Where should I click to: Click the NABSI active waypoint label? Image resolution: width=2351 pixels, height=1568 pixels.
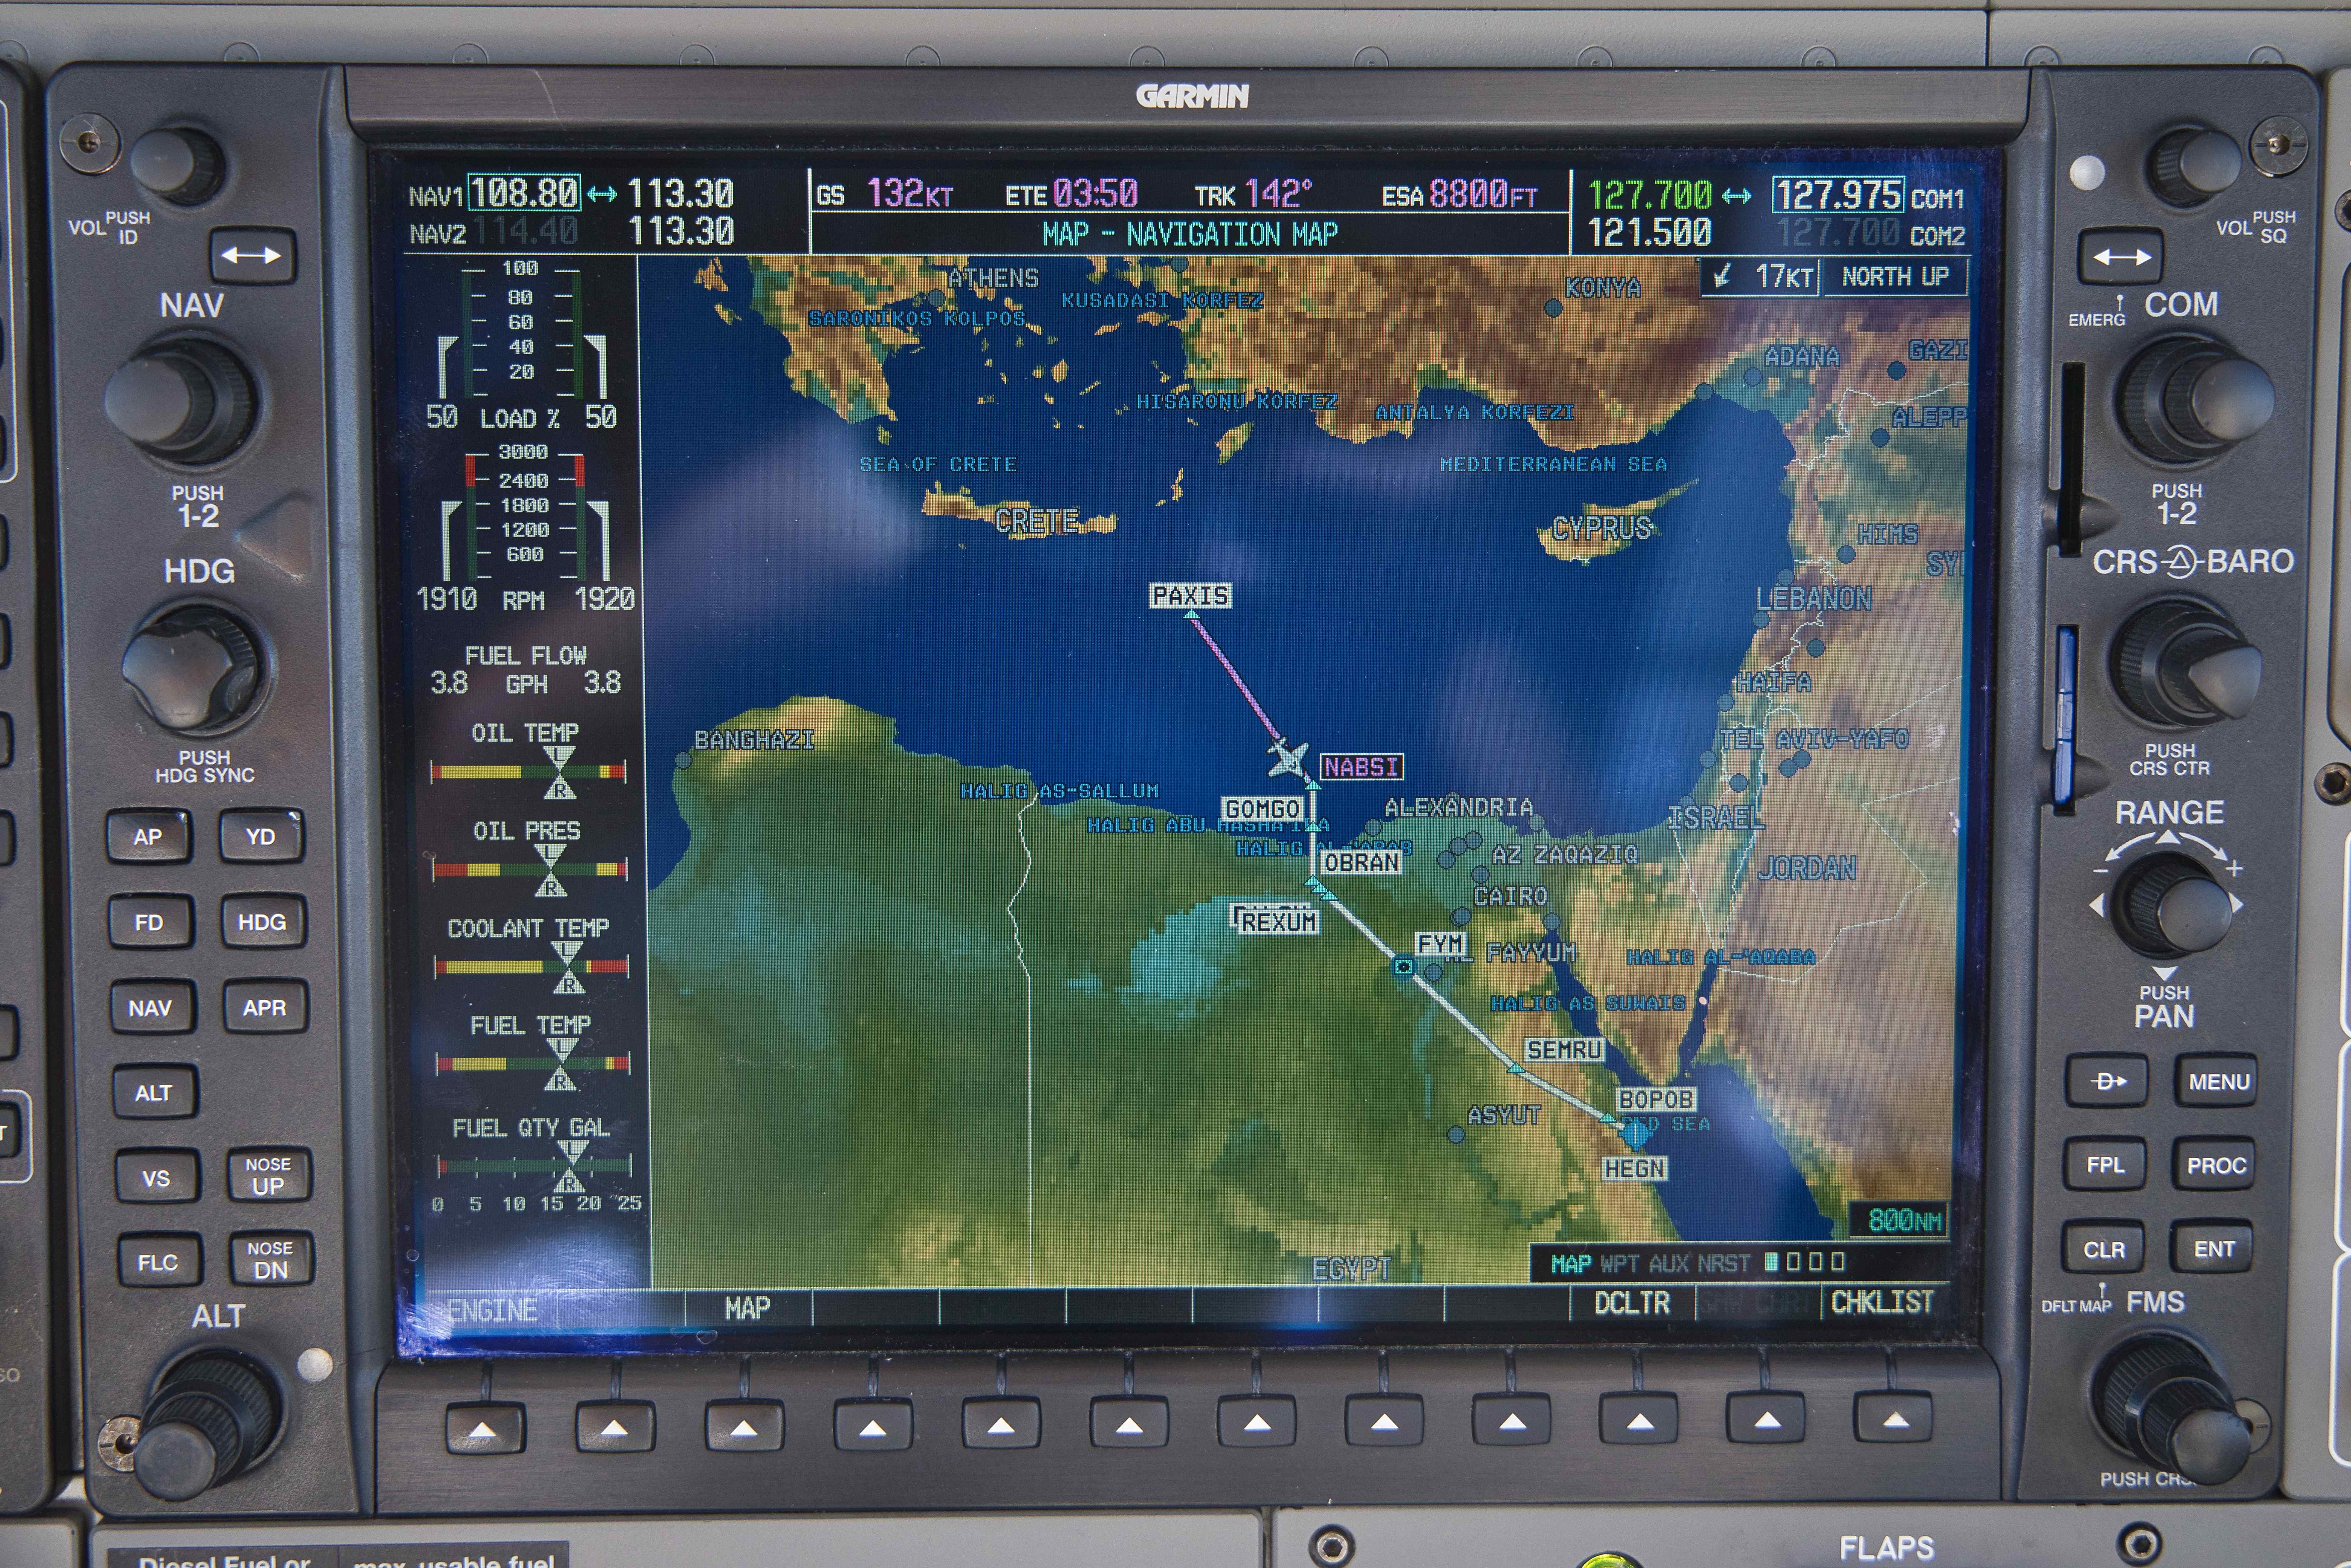click(1361, 767)
